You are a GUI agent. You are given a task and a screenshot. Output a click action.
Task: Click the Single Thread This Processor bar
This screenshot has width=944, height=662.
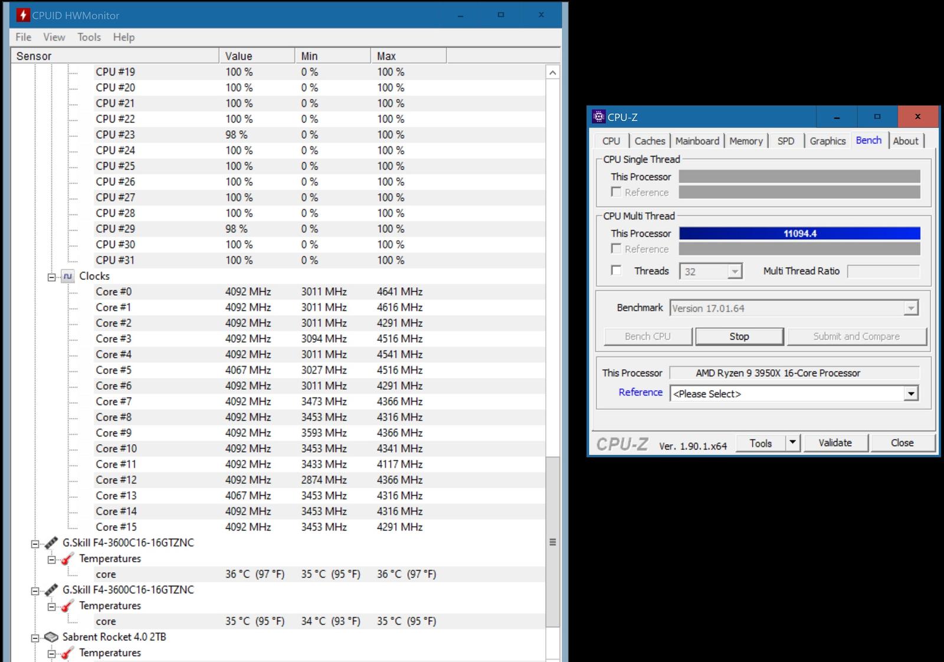(x=799, y=177)
